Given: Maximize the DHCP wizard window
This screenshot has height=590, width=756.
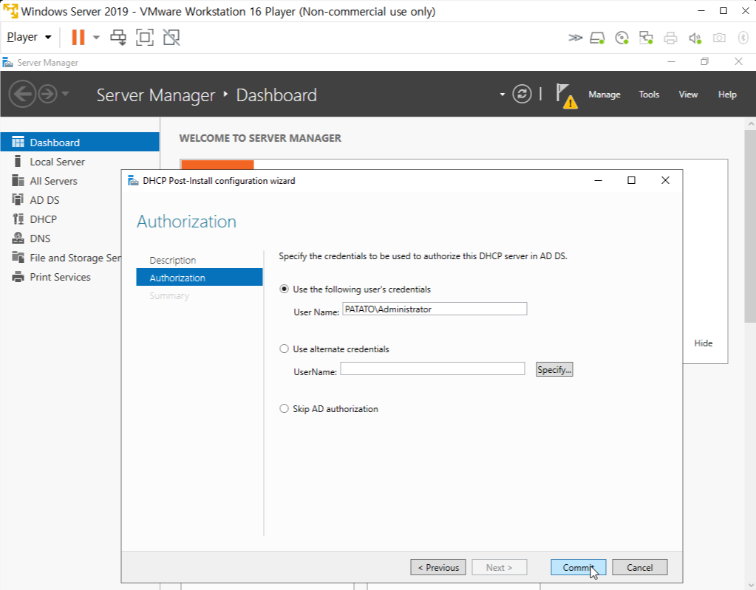Looking at the screenshot, I should pyautogui.click(x=631, y=180).
